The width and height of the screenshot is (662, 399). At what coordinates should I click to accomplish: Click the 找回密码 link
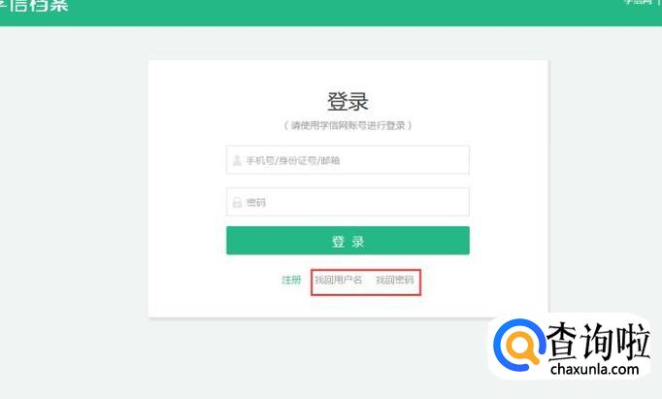click(x=395, y=280)
